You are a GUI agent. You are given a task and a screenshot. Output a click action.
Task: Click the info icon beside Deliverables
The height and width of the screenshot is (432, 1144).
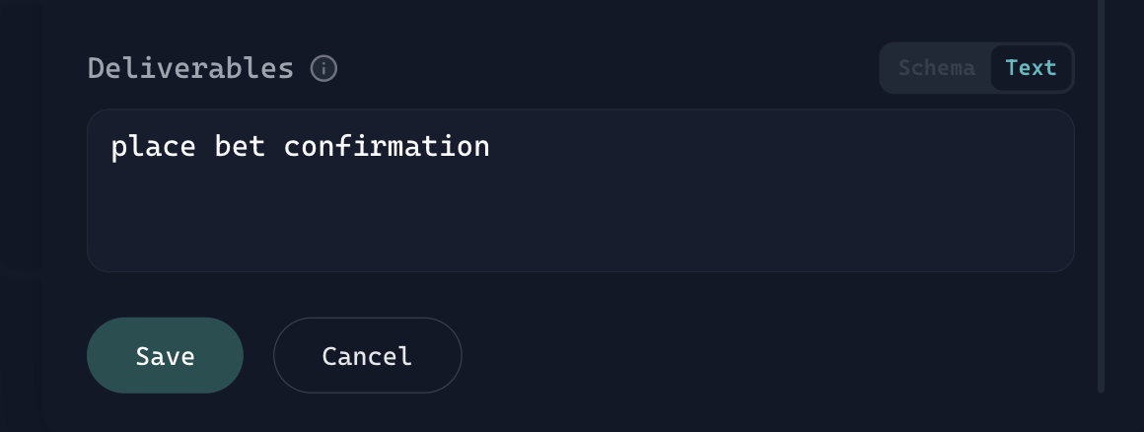[323, 69]
